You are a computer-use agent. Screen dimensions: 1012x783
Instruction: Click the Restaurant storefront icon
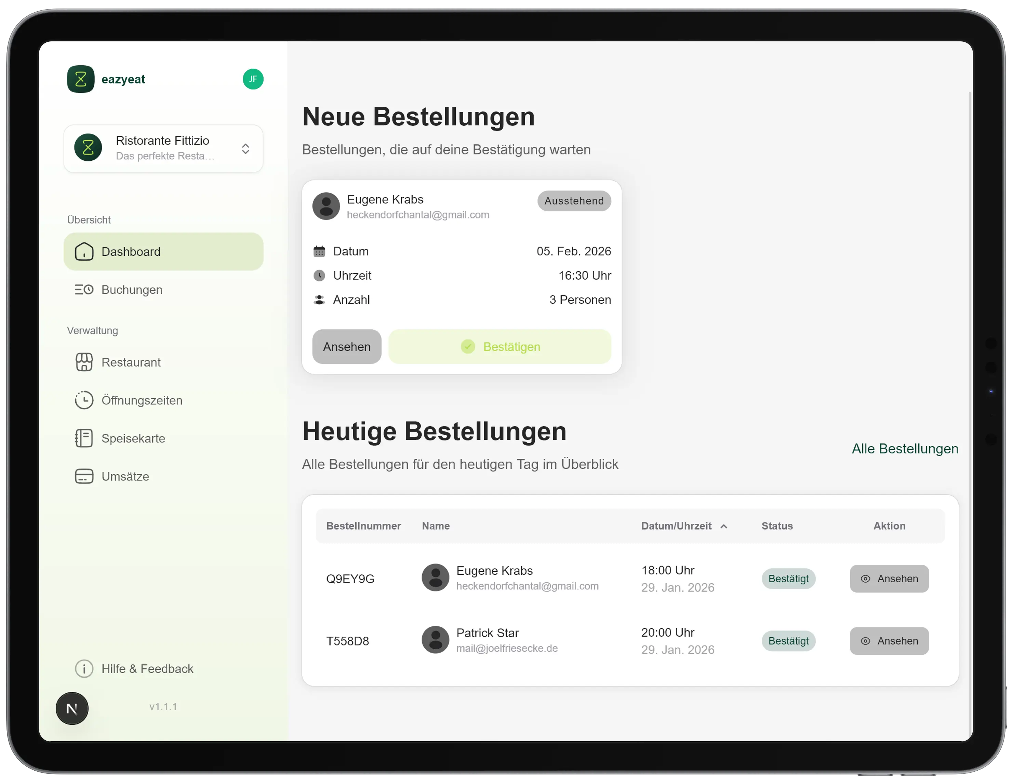click(x=84, y=362)
